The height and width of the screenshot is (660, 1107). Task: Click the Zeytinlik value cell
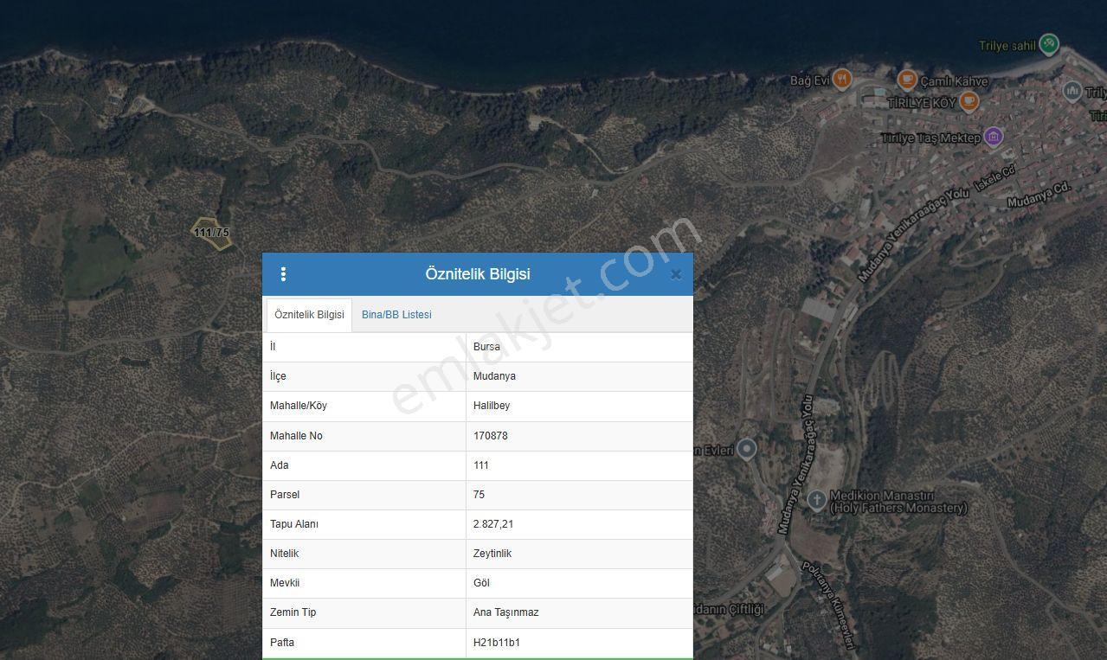pyautogui.click(x=579, y=554)
